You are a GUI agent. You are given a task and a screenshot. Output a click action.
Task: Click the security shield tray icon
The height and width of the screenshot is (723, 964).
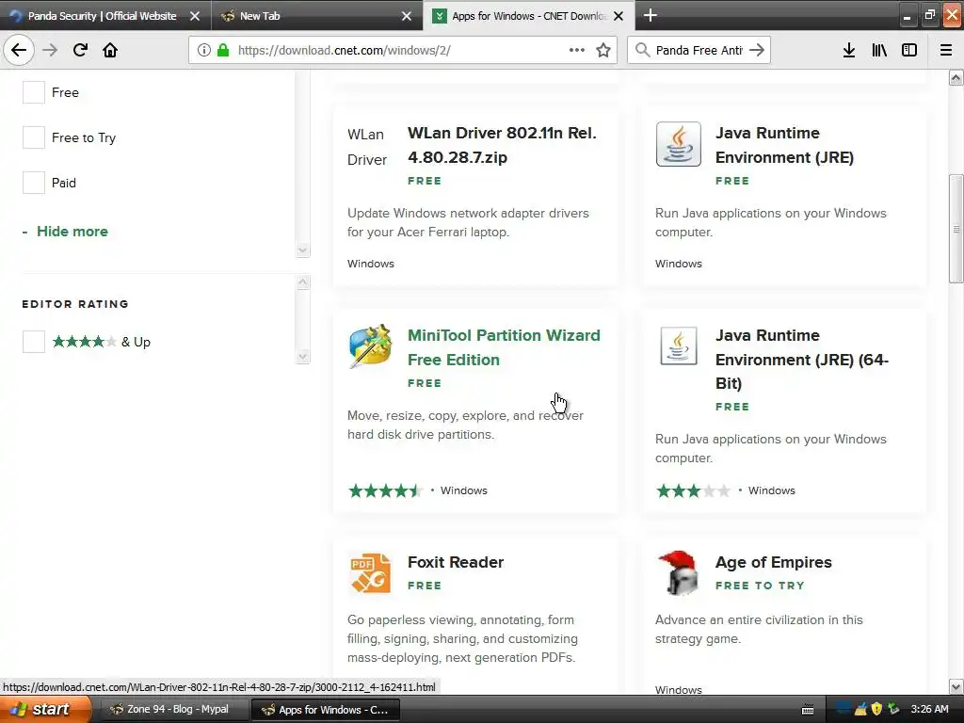pos(876,709)
